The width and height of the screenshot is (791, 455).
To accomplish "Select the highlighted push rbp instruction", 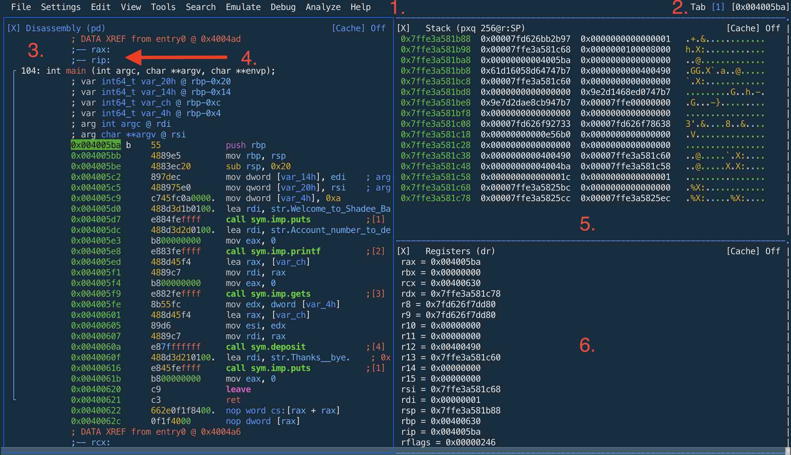I will tap(245, 145).
